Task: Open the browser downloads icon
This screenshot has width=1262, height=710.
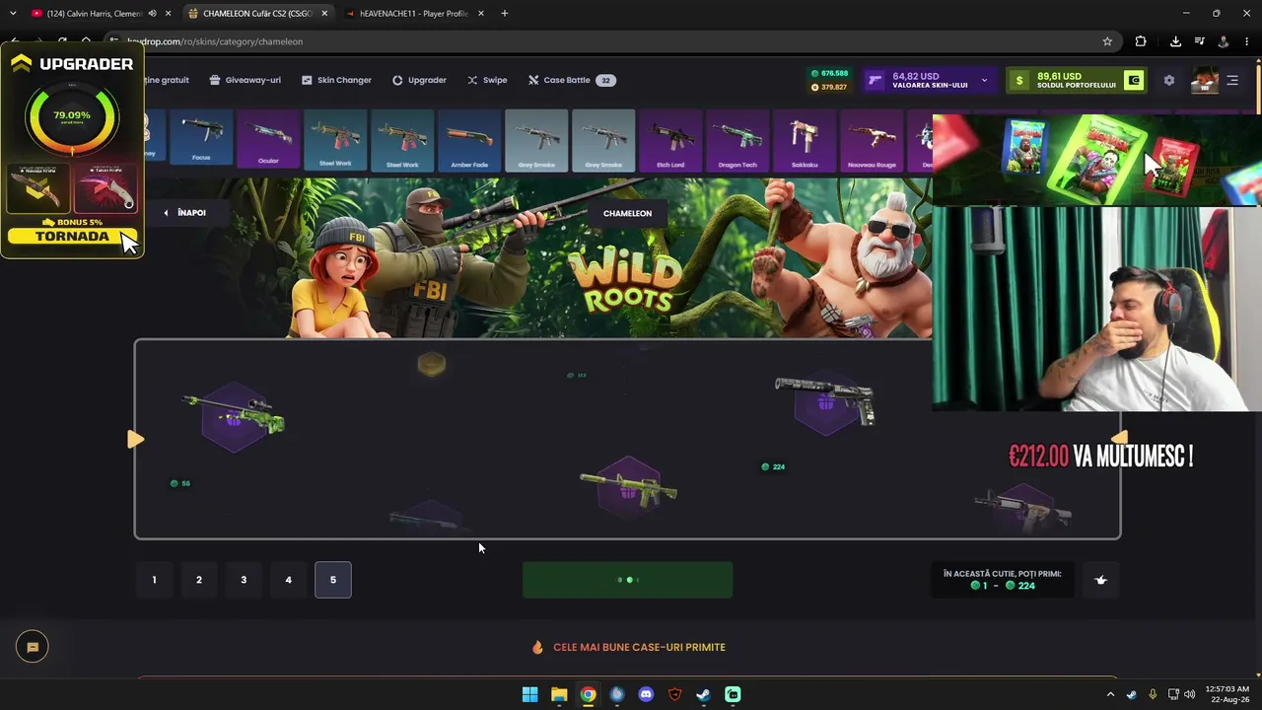Action: (1175, 41)
